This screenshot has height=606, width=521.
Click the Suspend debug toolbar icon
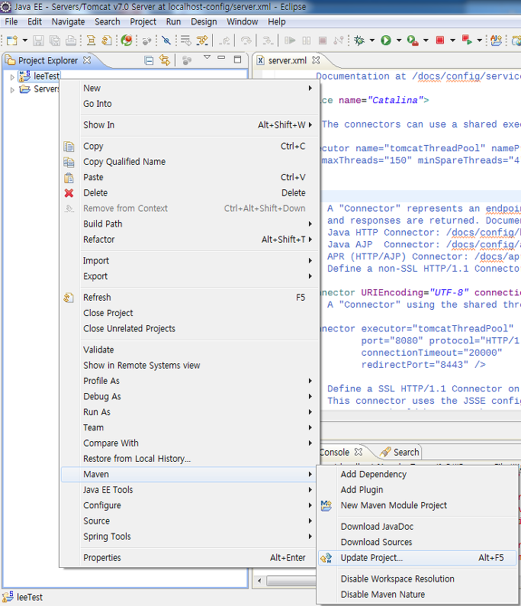(307, 40)
